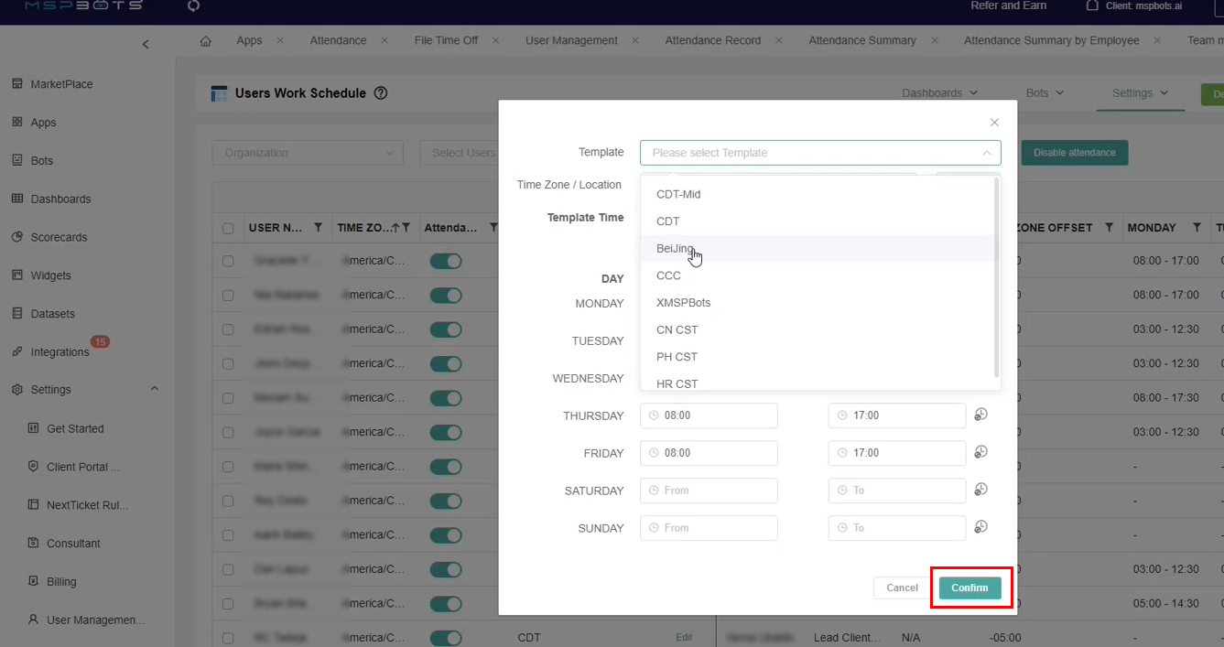The image size is (1224, 647).
Task: Check the select-all checkbox in table header
Action: point(228,229)
